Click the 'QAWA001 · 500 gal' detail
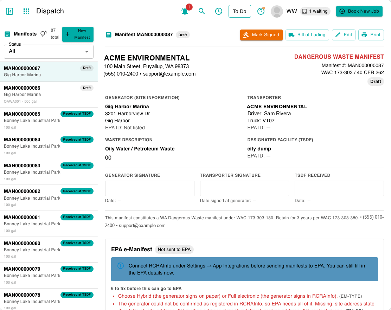 20,102
